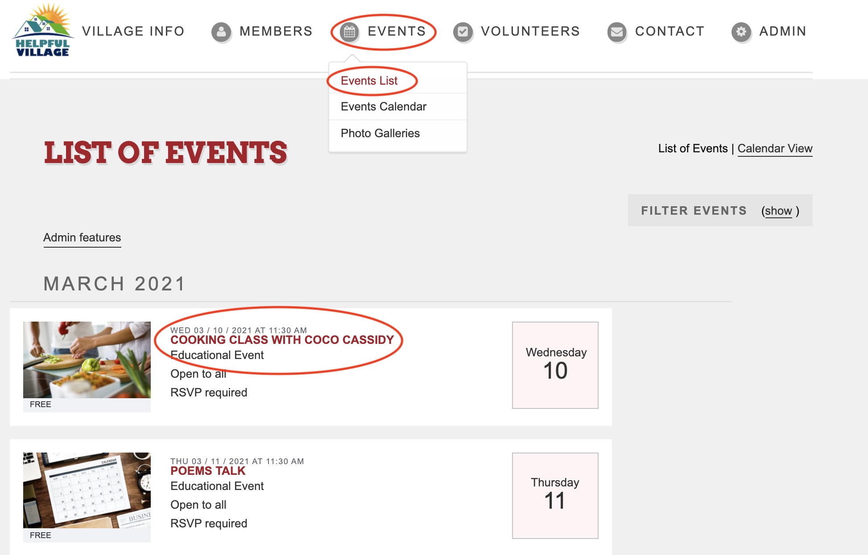868x555 pixels.
Task: Open Photo Galleries from Events menu
Action: coord(380,133)
